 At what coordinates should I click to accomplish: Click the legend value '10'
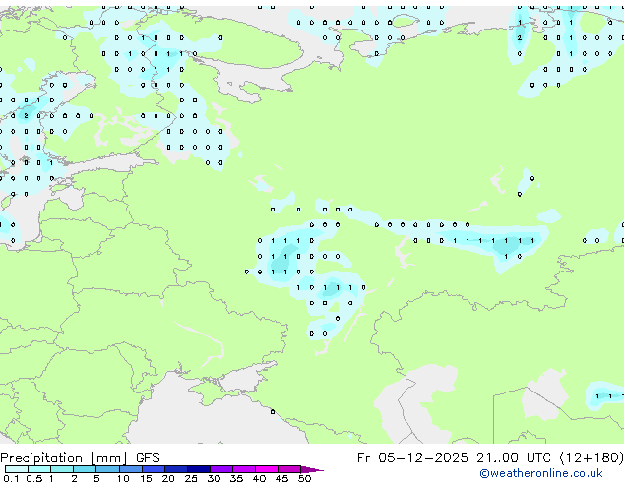(123, 478)
